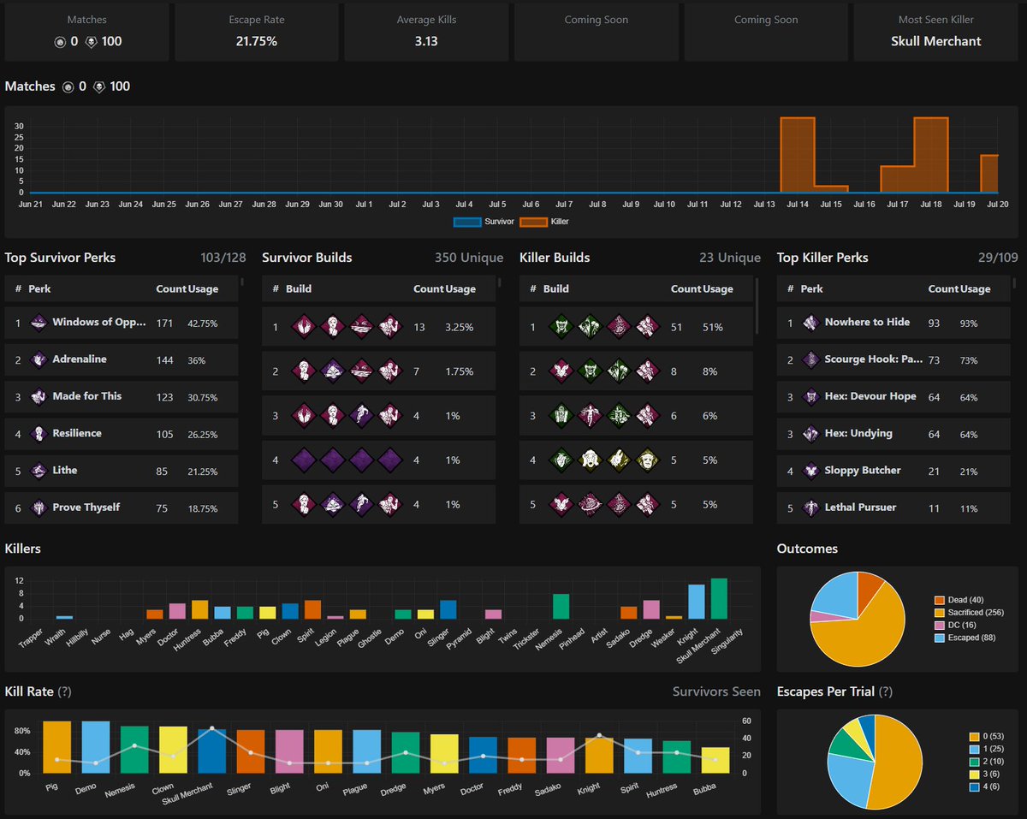Click the Bubba bar in Kill Rate chart
This screenshot has height=819, width=1027.
point(715,760)
